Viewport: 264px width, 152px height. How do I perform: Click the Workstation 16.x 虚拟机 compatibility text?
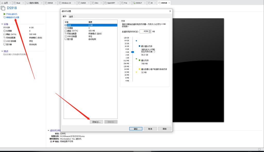[x=71, y=139]
